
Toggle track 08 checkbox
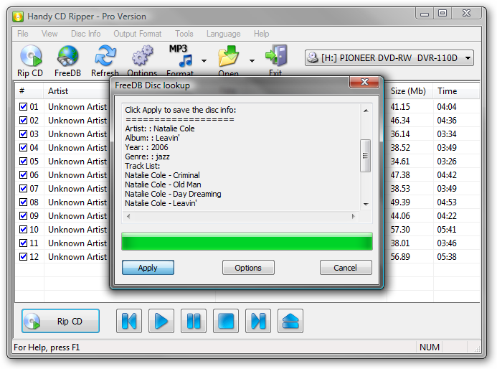coord(23,202)
